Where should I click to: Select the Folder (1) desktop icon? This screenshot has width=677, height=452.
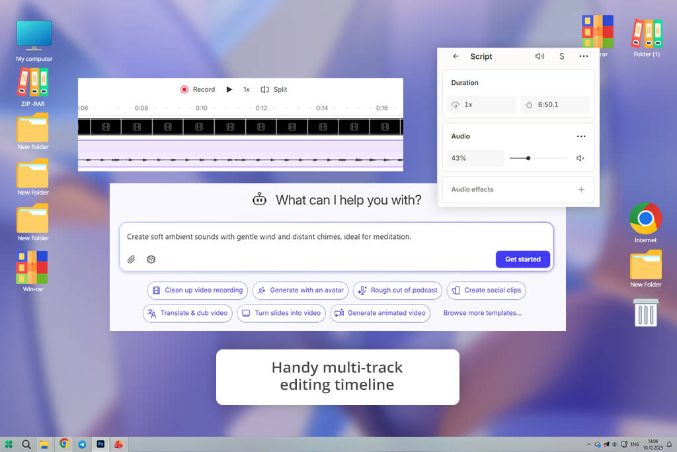point(647,38)
